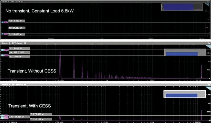Select the M2 badge next to Y: 1.364 kW
Viewport: 211px width, 124px height.
pyautogui.click(x=6, y=56)
